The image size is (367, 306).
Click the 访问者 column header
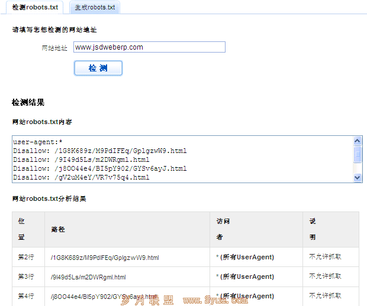coord(256,229)
